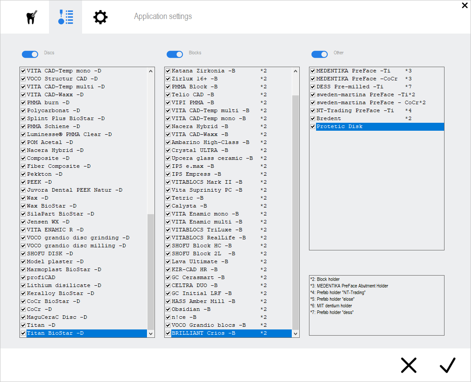
Task: Select MaguCeraC Disc -D row
Action: tap(84, 317)
